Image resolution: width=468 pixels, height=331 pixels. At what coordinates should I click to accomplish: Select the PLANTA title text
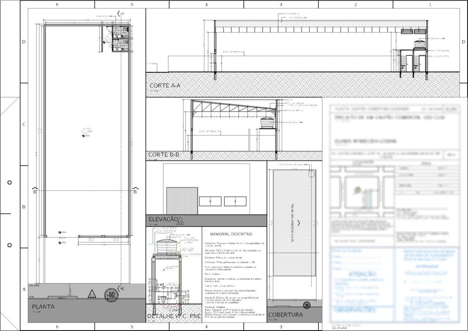click(x=43, y=307)
